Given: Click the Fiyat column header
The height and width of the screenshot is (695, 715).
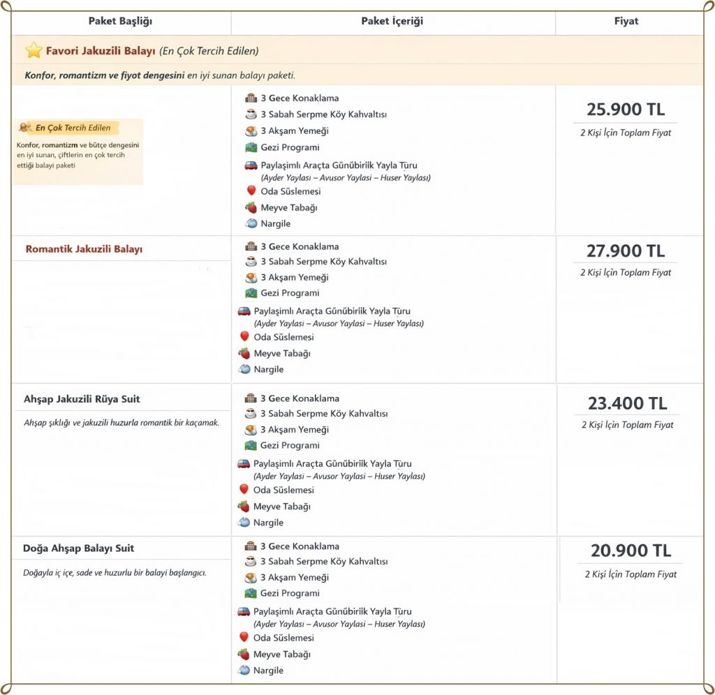Looking at the screenshot, I should [x=626, y=21].
